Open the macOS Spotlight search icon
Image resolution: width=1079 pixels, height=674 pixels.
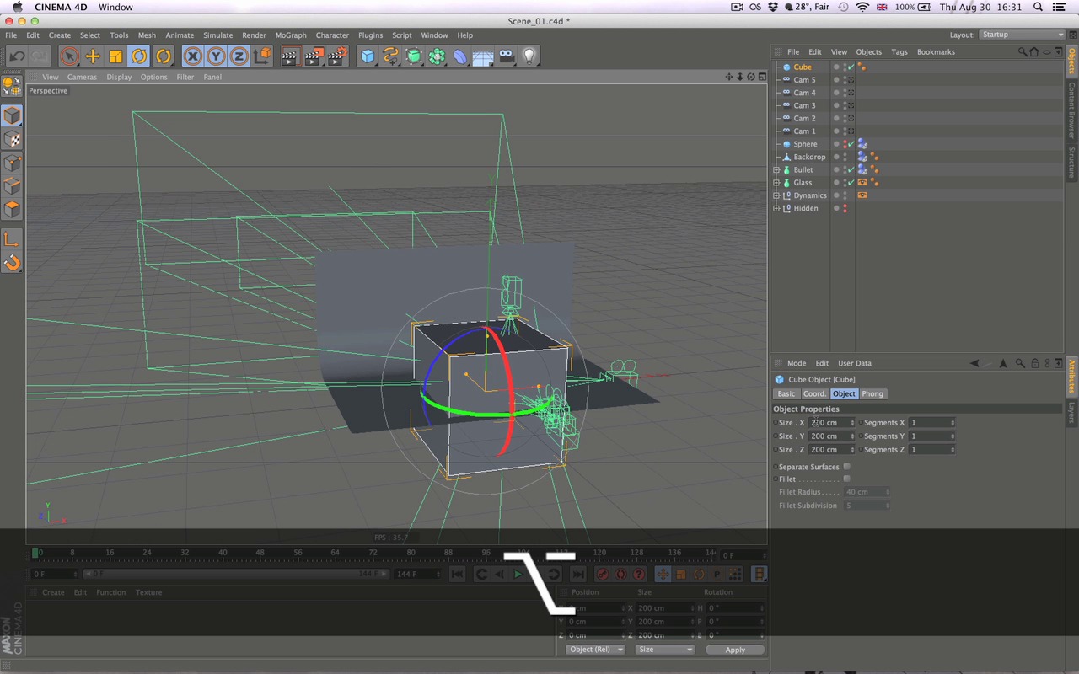coord(1036,7)
